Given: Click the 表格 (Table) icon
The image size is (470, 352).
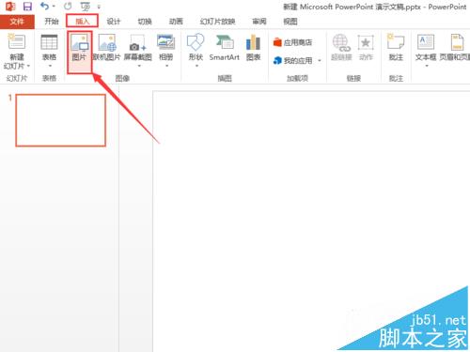Looking at the screenshot, I should [49, 42].
